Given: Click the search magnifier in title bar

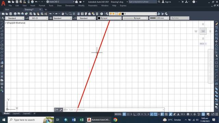Looking at the screenshot, I should click(159, 2).
